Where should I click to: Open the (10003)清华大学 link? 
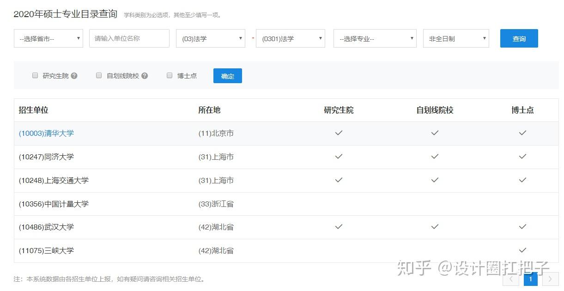[46, 133]
